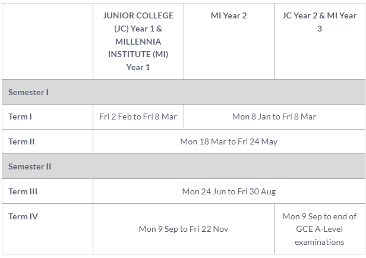Select the Mon 24 Jun to Fri 30 Aug dates
366x258 pixels.
229,191
